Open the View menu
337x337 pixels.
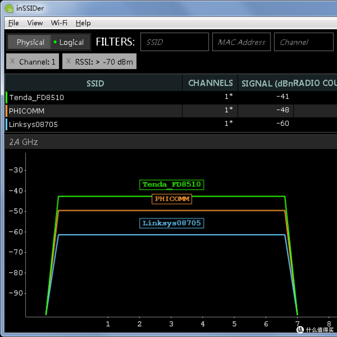click(35, 23)
